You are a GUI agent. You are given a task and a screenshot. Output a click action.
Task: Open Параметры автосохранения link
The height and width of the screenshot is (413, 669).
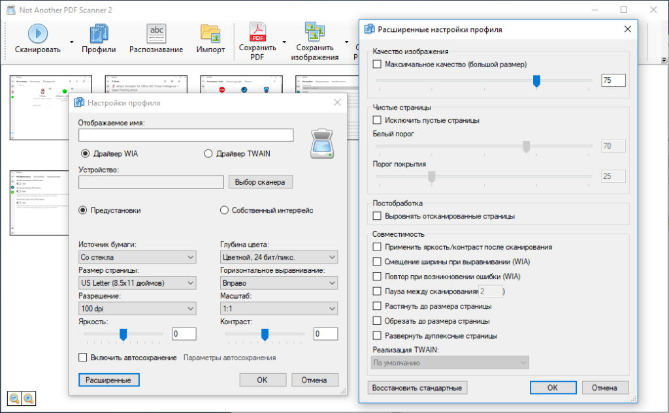(x=229, y=358)
